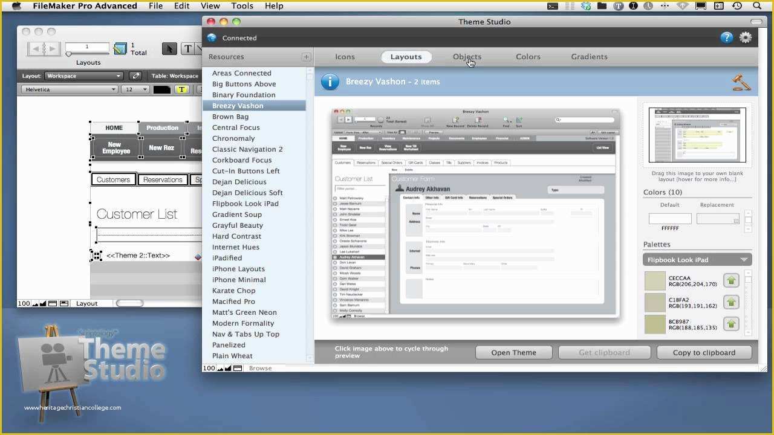Click the layout number input field
The width and height of the screenshot is (774, 435).
[87, 47]
